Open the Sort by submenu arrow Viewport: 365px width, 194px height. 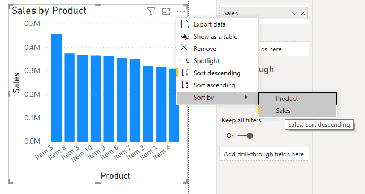pyautogui.click(x=245, y=97)
